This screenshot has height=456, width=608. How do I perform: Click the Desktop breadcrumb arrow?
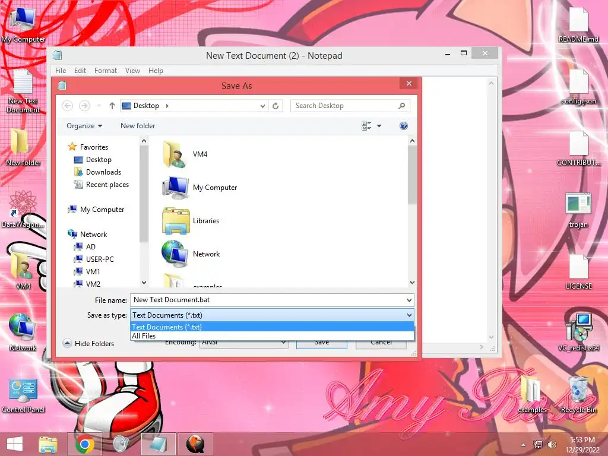[x=167, y=106]
